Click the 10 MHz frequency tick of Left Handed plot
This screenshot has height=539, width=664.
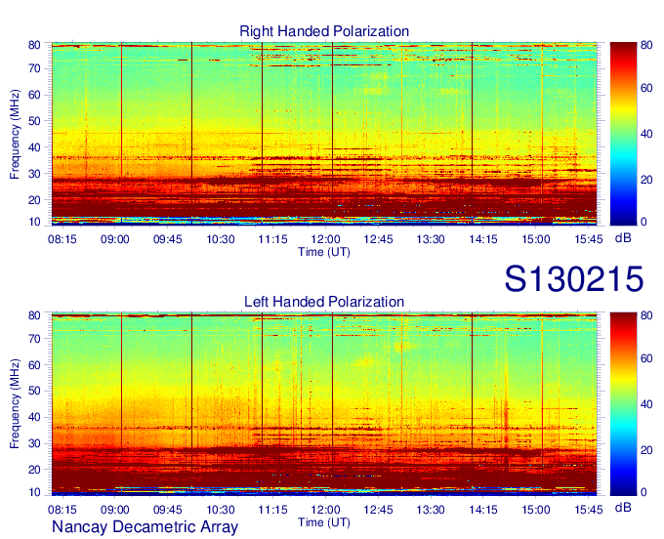(x=34, y=492)
